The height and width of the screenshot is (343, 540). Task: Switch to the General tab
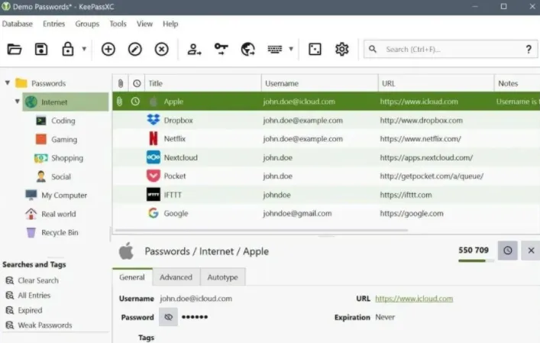132,277
